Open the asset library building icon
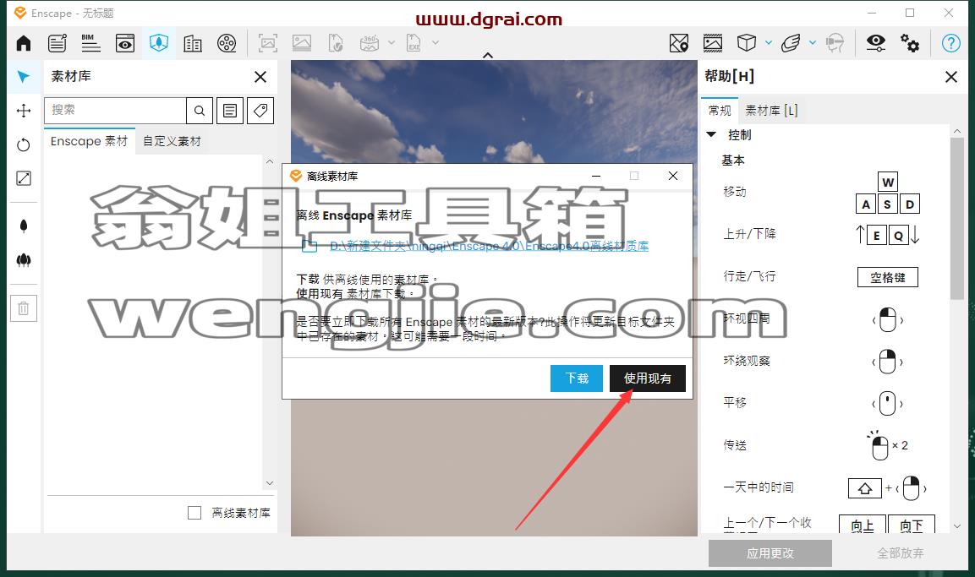Screen dimensions: 975x577 point(193,43)
